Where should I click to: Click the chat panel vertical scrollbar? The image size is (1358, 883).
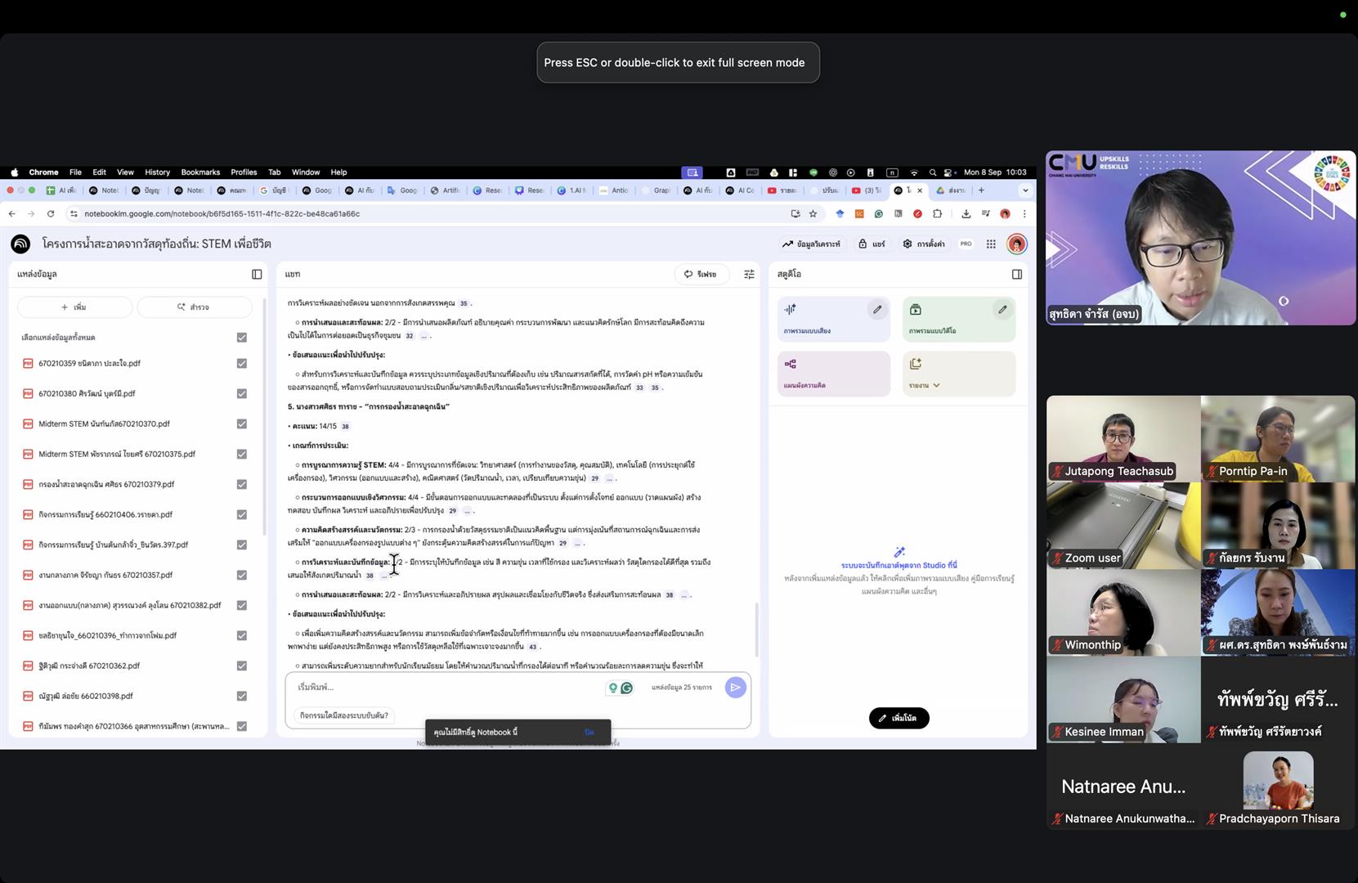756,630
